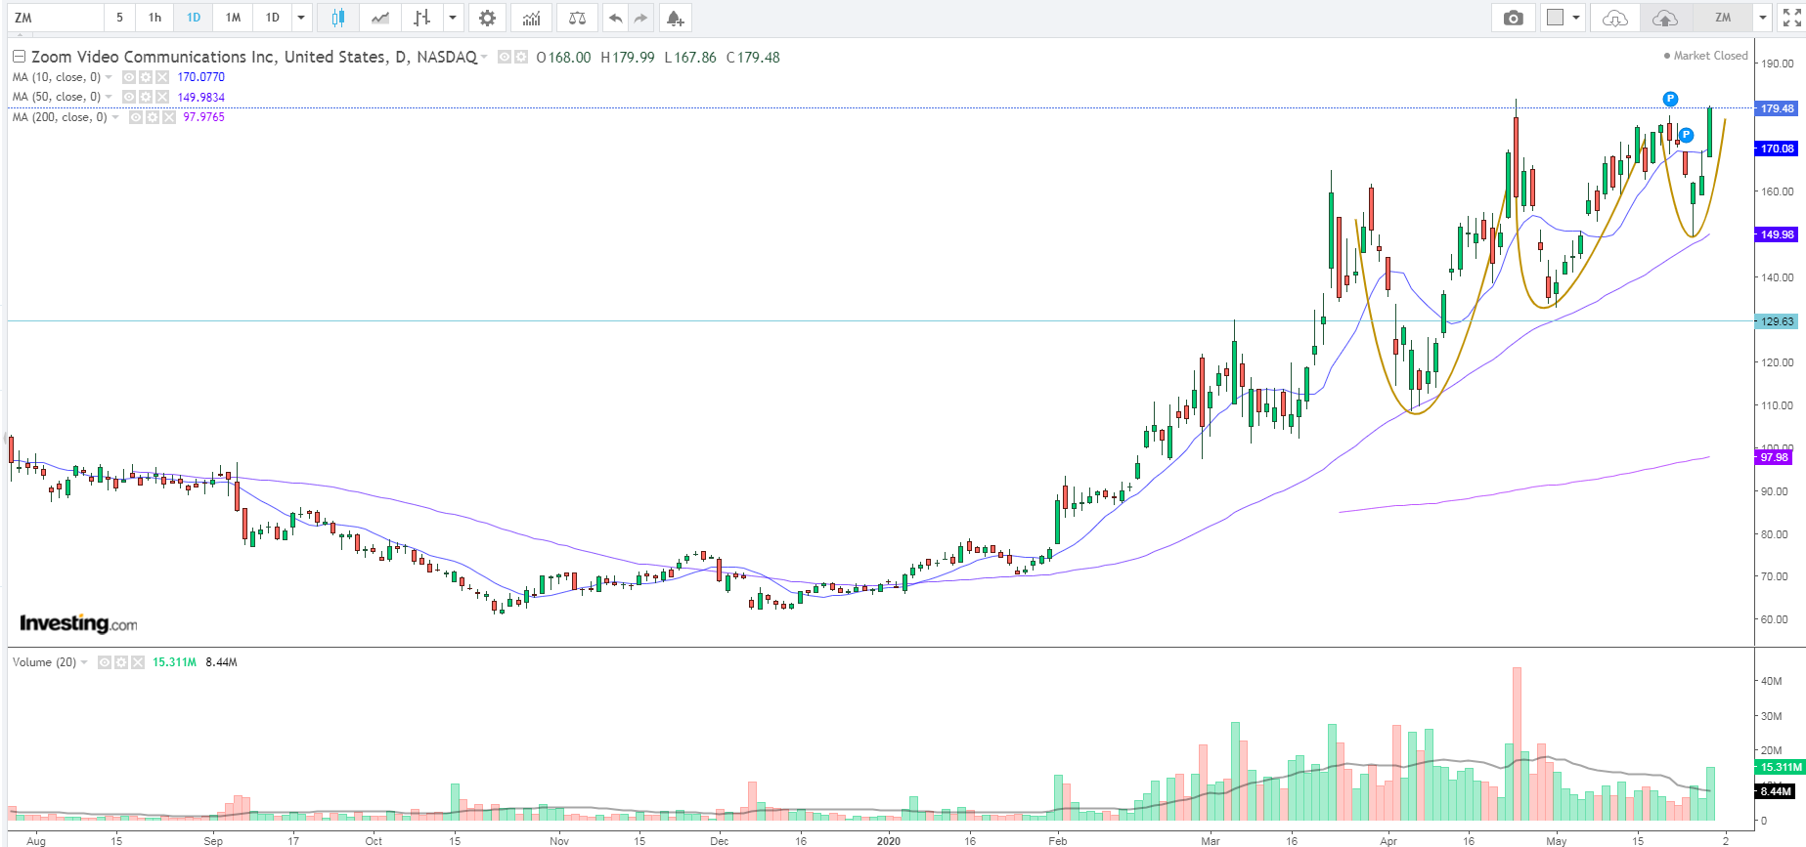Viewport: 1806px width, 847px height.
Task: Open settings for MA 10 indicator
Action: point(146,77)
